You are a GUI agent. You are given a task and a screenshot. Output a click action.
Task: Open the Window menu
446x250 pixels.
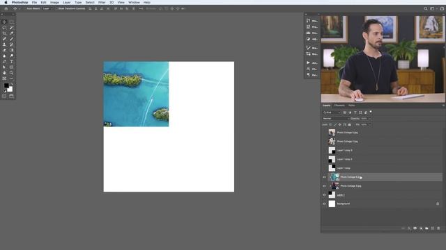pyautogui.click(x=134, y=2)
